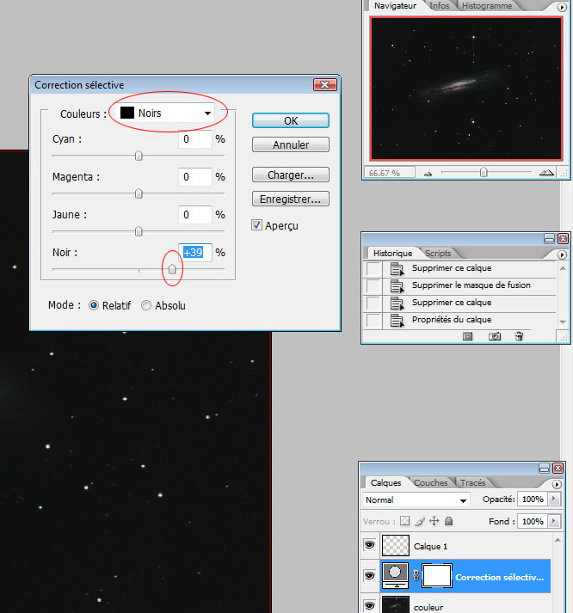This screenshot has height=613, width=573.
Task: Select the Calque 1 layer thumbnail
Action: (396, 546)
